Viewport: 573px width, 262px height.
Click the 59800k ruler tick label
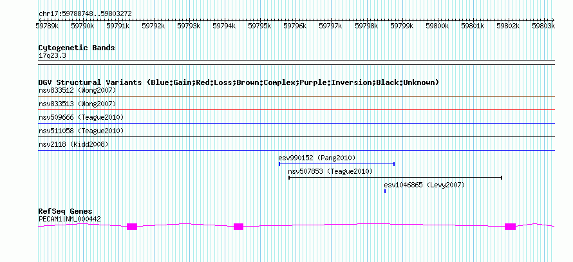437,26
